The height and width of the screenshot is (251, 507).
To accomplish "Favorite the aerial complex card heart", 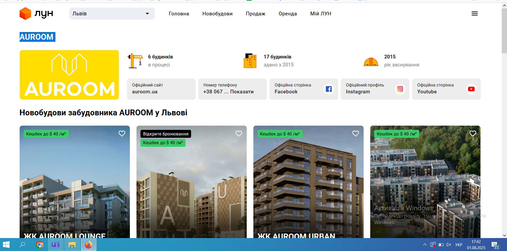I will [473, 134].
